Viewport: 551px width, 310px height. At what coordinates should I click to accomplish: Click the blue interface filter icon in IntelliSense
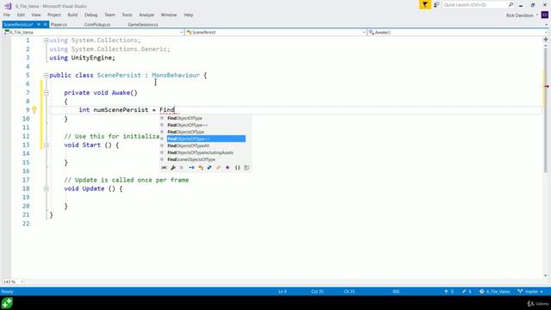[191, 168]
